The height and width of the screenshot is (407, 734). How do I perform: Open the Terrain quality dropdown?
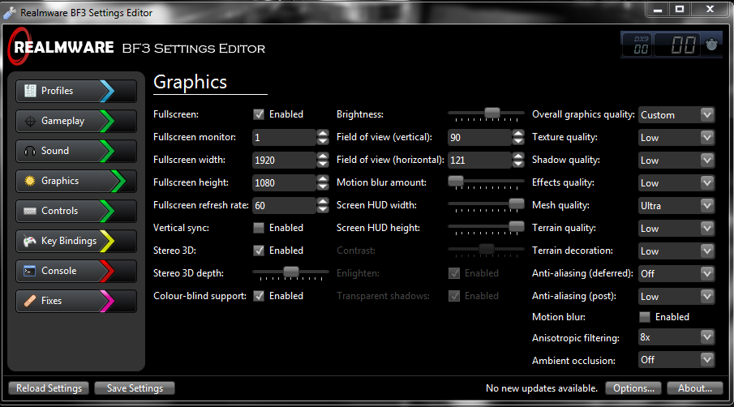pyautogui.click(x=676, y=229)
